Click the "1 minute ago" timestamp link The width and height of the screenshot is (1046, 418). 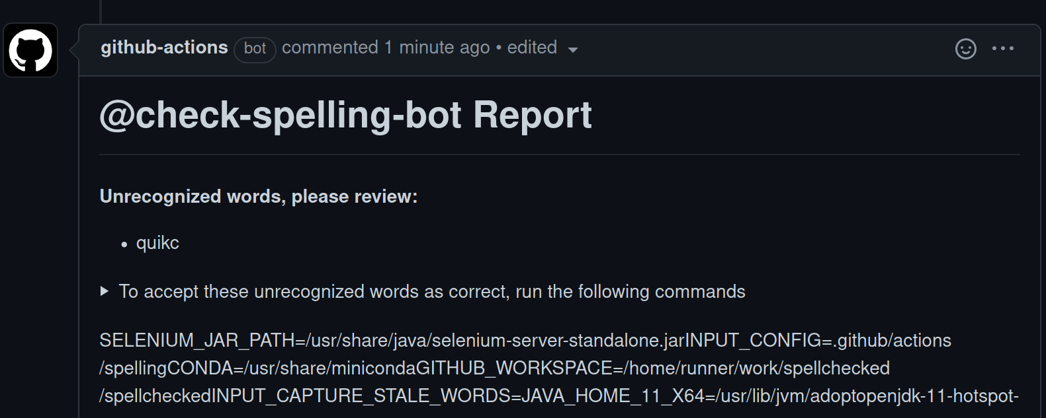tap(437, 48)
